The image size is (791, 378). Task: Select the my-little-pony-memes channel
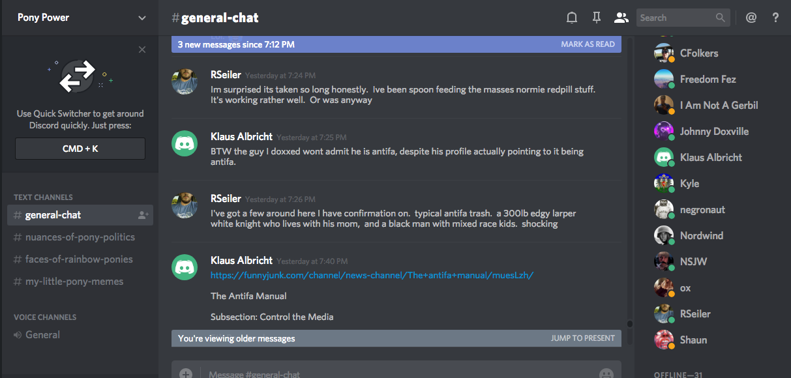click(74, 282)
